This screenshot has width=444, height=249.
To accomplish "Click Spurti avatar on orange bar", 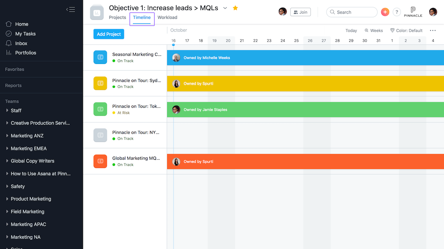I will coord(176,161).
